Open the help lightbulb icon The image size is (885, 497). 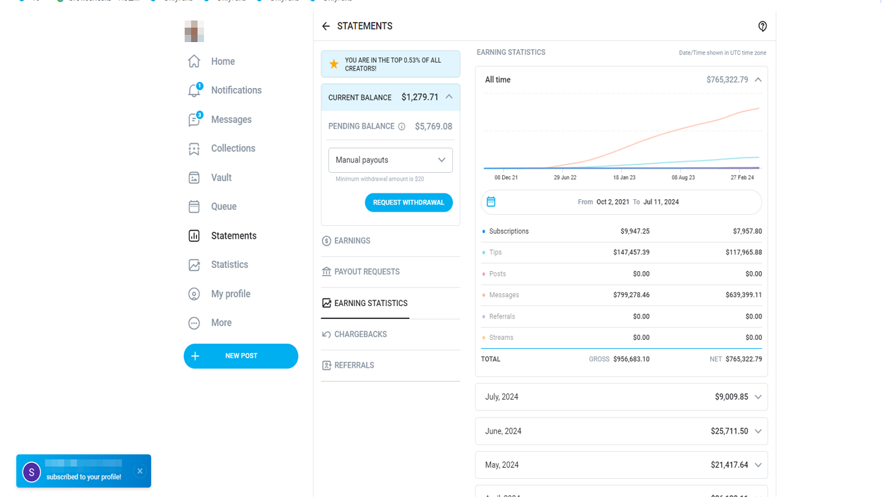point(763,27)
